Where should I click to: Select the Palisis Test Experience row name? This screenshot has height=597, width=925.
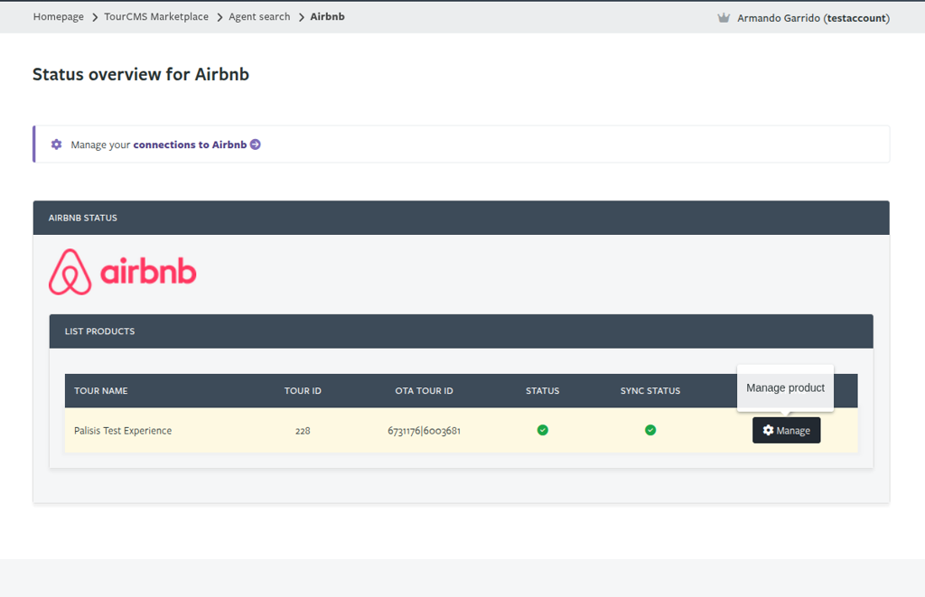pyautogui.click(x=123, y=431)
